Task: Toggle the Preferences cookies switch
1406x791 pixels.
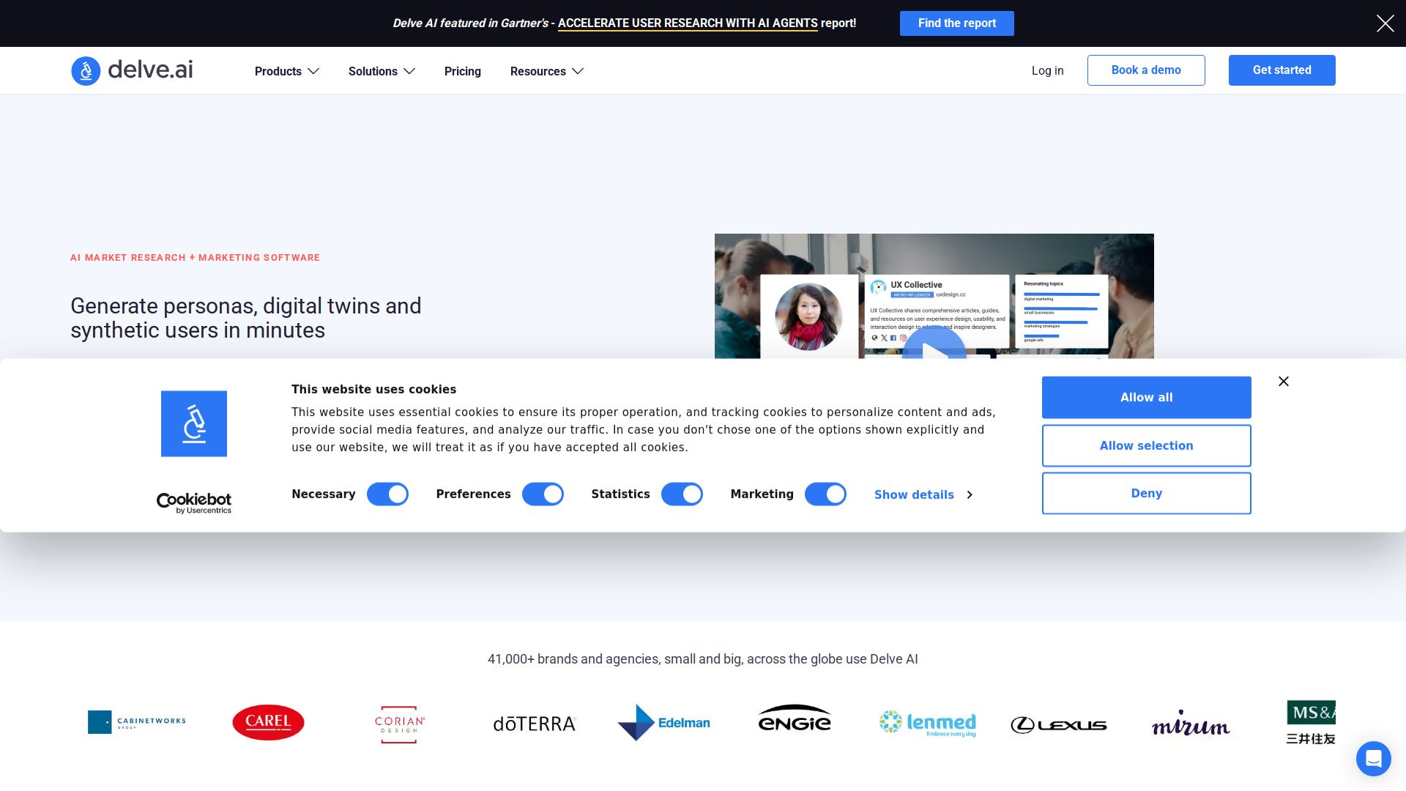Action: 543,494
